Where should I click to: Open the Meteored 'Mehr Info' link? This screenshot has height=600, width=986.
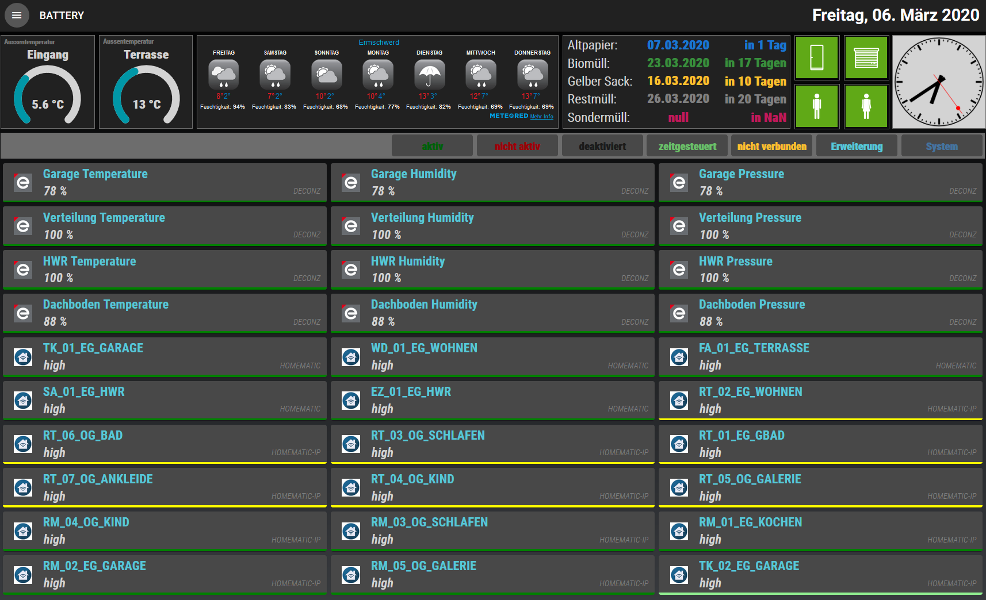pos(541,117)
